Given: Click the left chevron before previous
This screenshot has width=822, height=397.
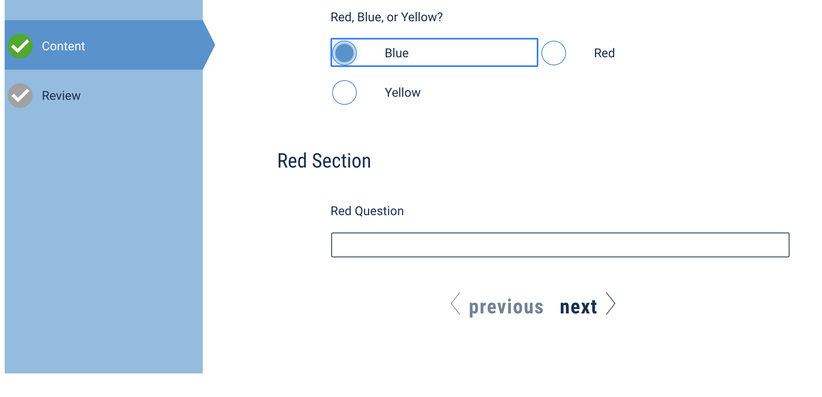Looking at the screenshot, I should [x=456, y=304].
